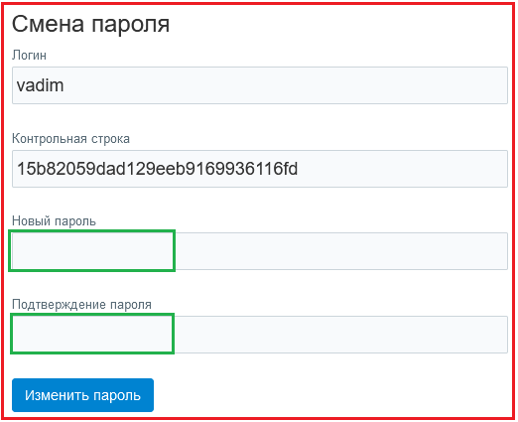Viewport: 518px width, 422px height.
Task: Click the green-highlighted part of Новый пароль field
Action: pos(91,251)
